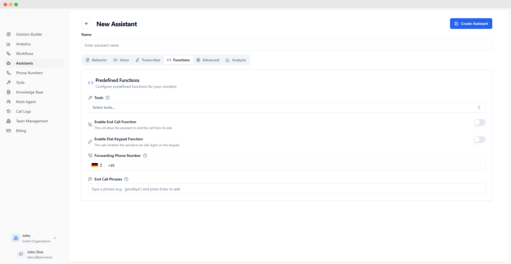This screenshot has width=511, height=264.
Task: Click the back arrow next to New Assistant
Action: (x=87, y=24)
